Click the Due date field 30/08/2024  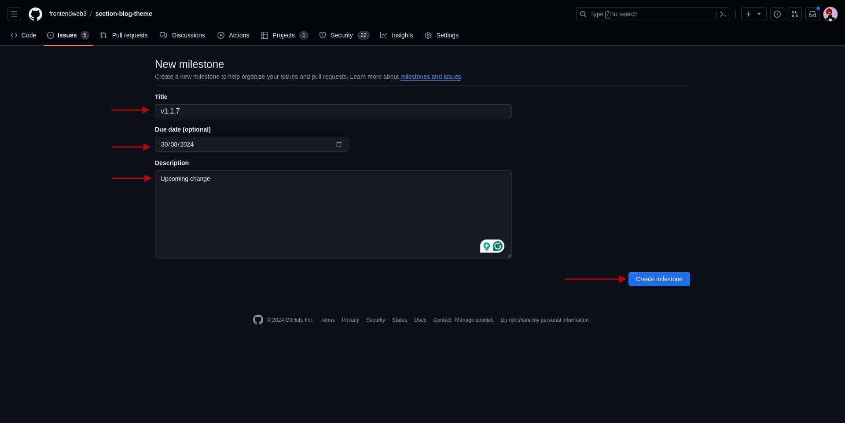(x=251, y=144)
